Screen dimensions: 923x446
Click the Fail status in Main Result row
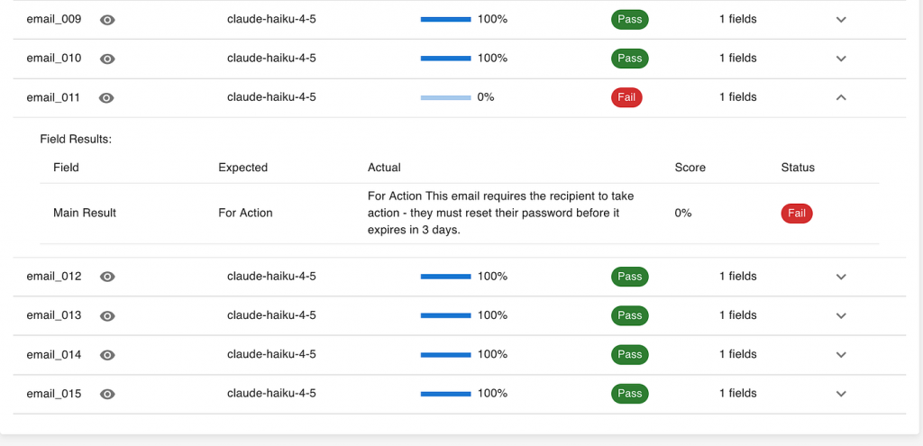click(797, 214)
